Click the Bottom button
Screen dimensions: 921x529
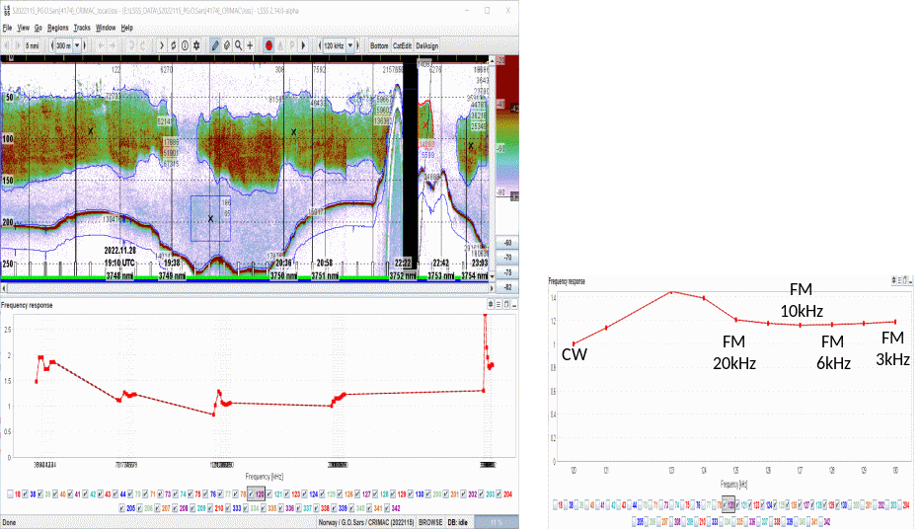[379, 45]
